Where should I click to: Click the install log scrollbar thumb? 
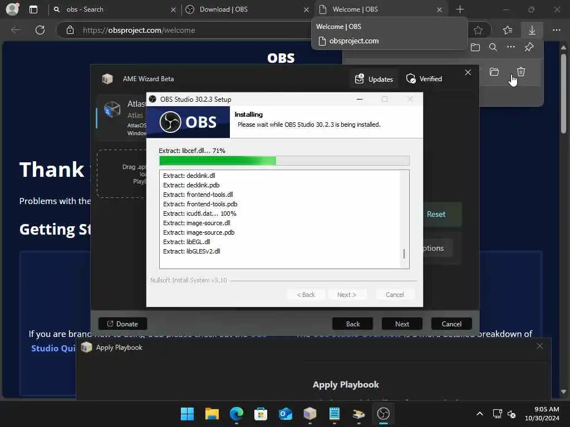point(404,254)
